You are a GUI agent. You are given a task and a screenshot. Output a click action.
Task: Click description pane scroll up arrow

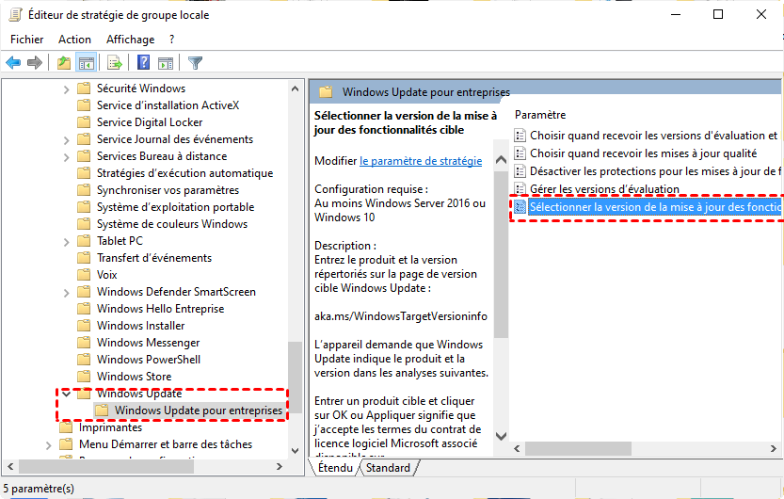tap(501, 160)
